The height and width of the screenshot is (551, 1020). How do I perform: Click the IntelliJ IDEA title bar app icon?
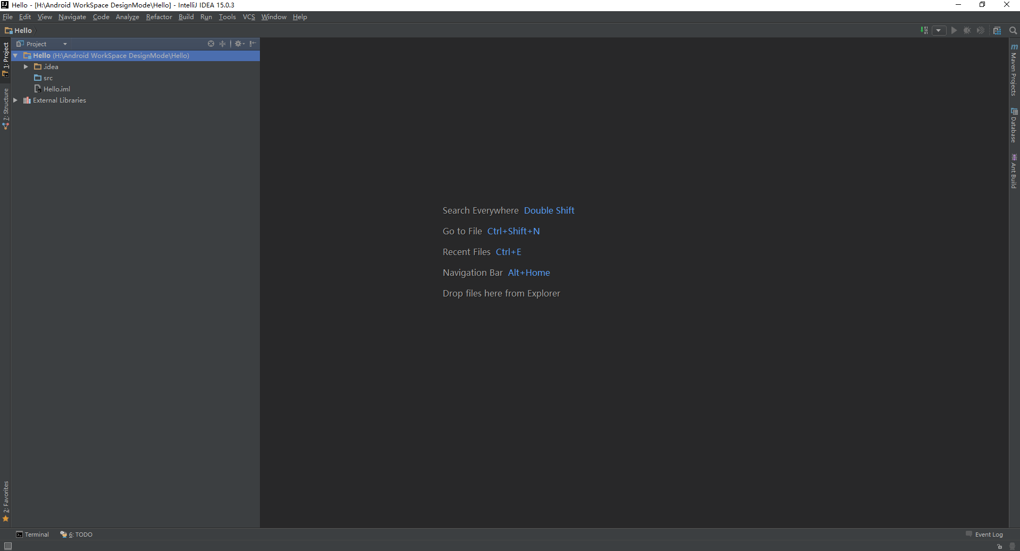5,5
